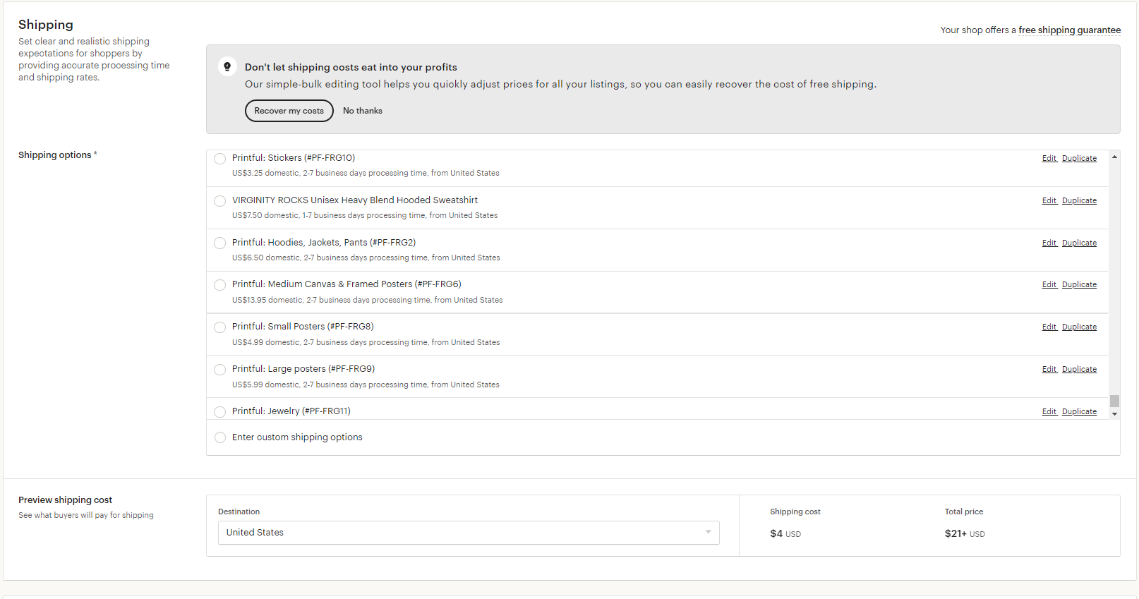Select Printful: Stickers shipping option
The image size is (1139, 599).
point(220,159)
